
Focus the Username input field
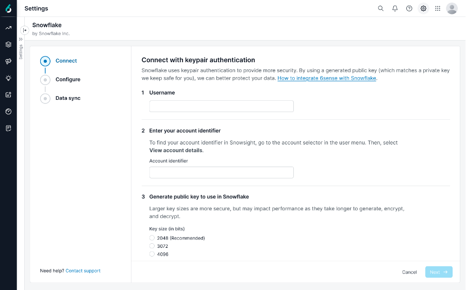point(222,106)
